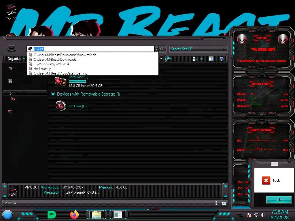Open File Explorer taskbar button
The height and width of the screenshot is (221, 295).
tap(97, 215)
